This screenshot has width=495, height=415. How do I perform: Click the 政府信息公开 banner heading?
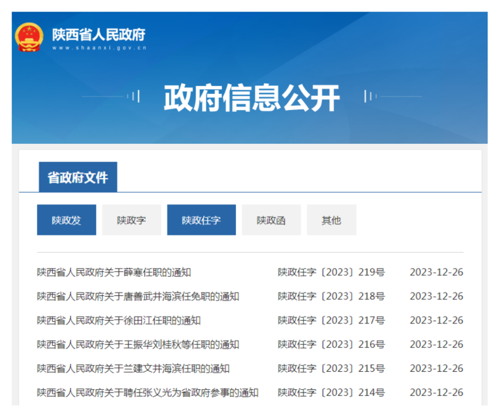(x=252, y=97)
